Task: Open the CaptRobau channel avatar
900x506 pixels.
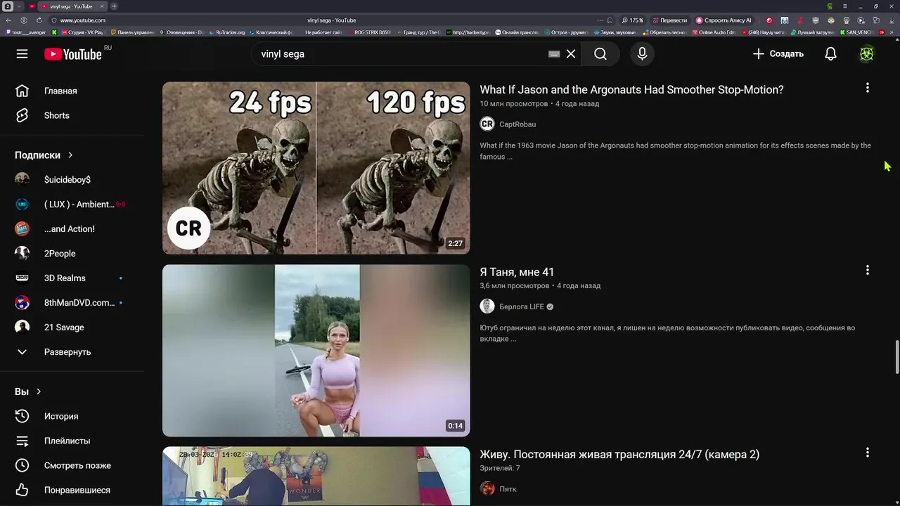Action: tap(487, 124)
